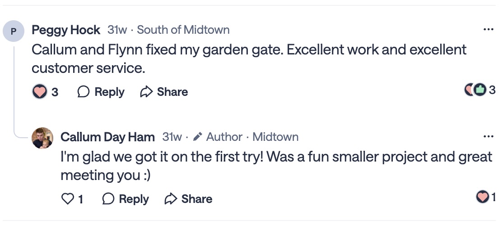Click the 31w timestamp on Peggy's comment
Screen dimensions: 503x225
click(117, 30)
